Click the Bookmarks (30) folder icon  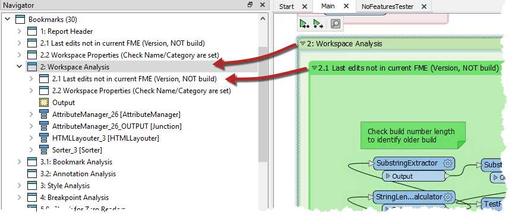pyautogui.click(x=20, y=20)
